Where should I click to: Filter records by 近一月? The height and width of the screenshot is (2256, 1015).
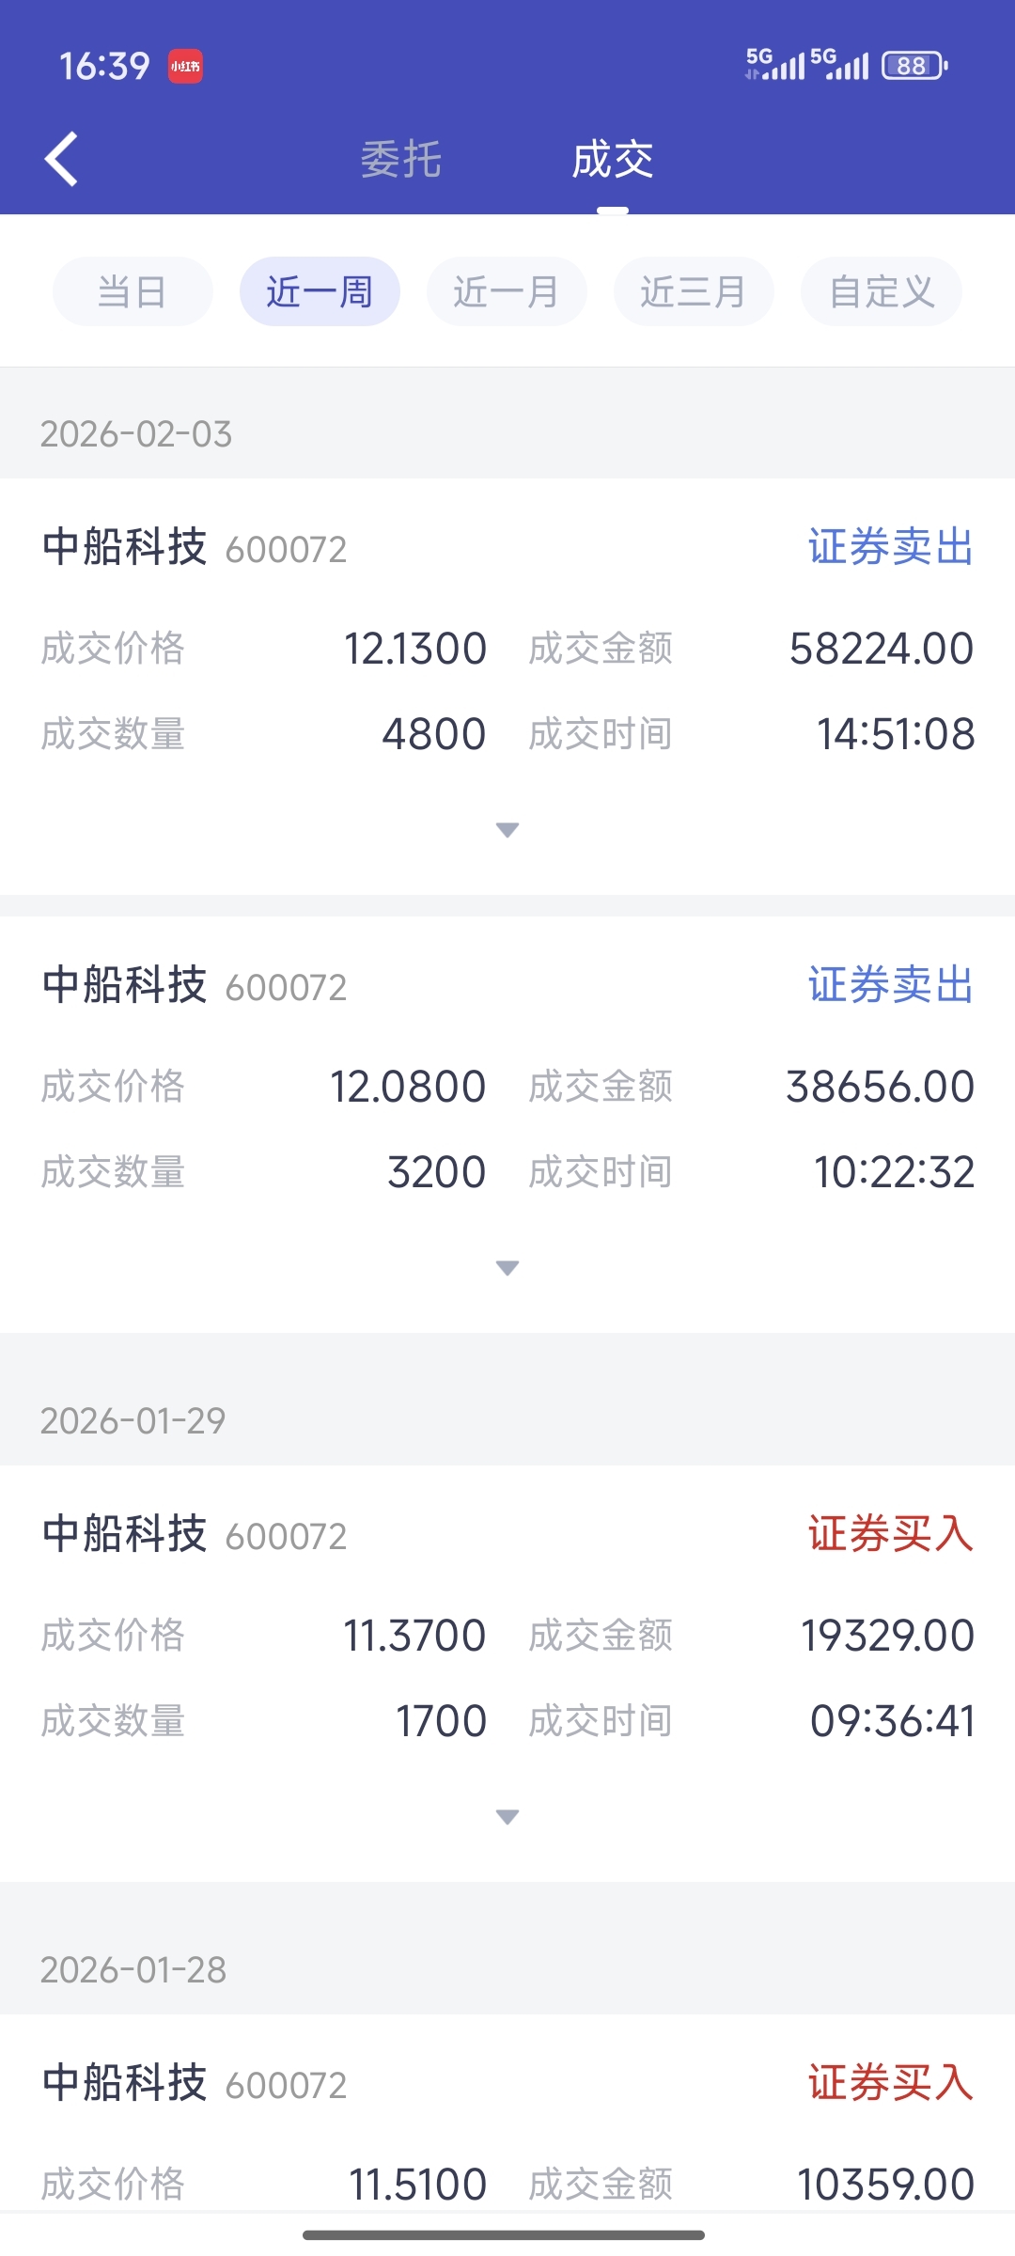(507, 291)
